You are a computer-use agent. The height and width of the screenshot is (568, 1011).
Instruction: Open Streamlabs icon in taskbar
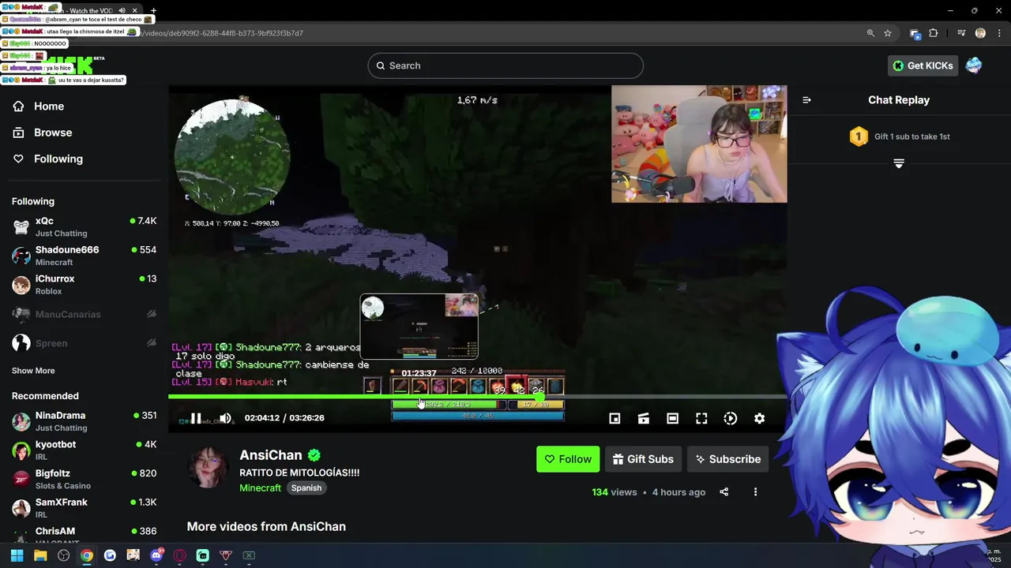(203, 555)
